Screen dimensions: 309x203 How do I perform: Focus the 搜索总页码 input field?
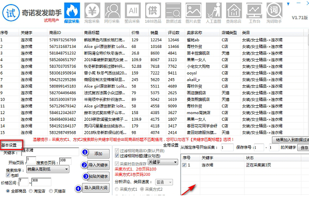pyautogui.click(x=65, y=161)
